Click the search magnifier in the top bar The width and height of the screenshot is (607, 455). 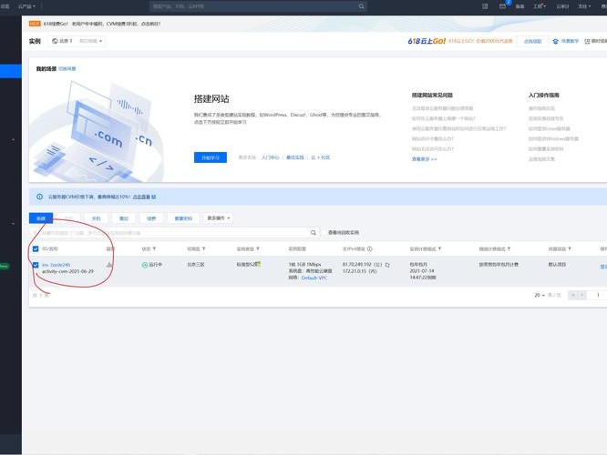361,6
